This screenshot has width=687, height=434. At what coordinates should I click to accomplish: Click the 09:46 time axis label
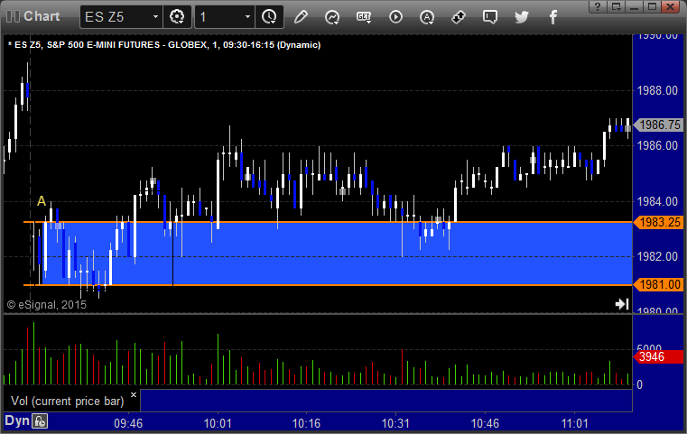click(x=128, y=423)
